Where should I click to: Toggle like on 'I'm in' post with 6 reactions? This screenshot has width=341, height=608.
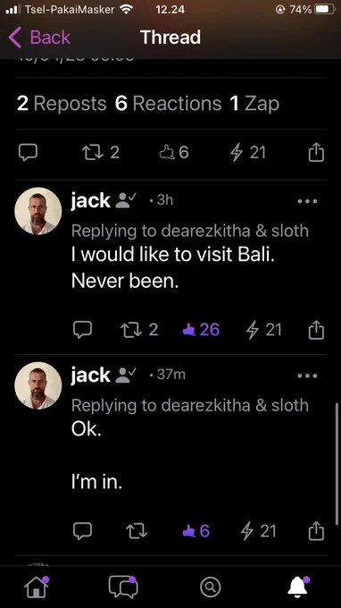tap(195, 531)
